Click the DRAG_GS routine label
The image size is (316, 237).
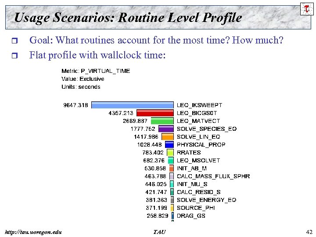coord(191,215)
